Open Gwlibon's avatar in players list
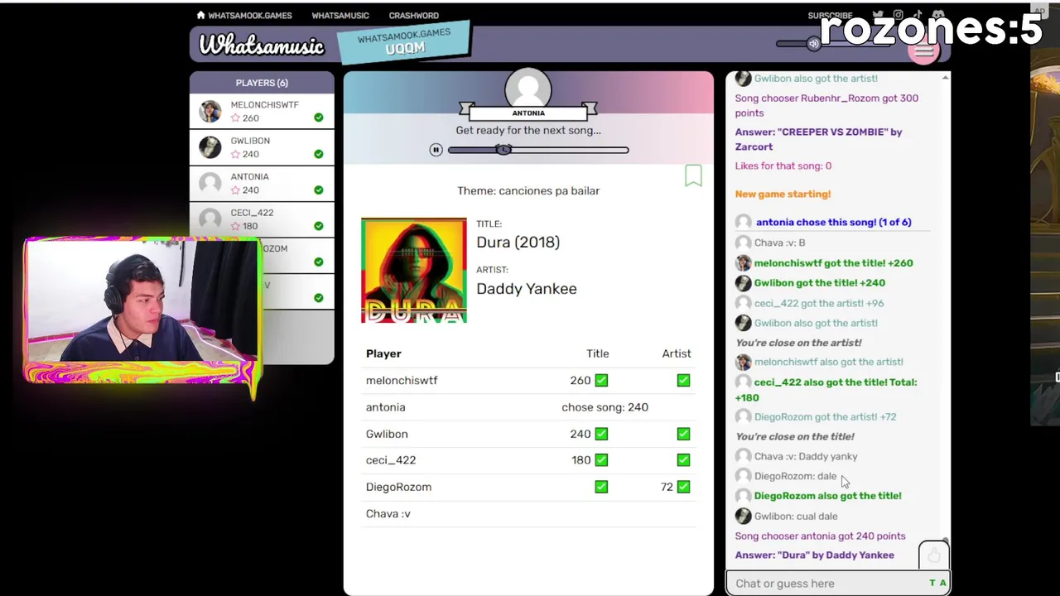 tap(210, 147)
